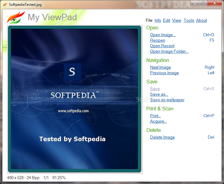This screenshot has height=184, width=224.
Task: Click the Ctrl+O shortcut label
Action: click(209, 35)
